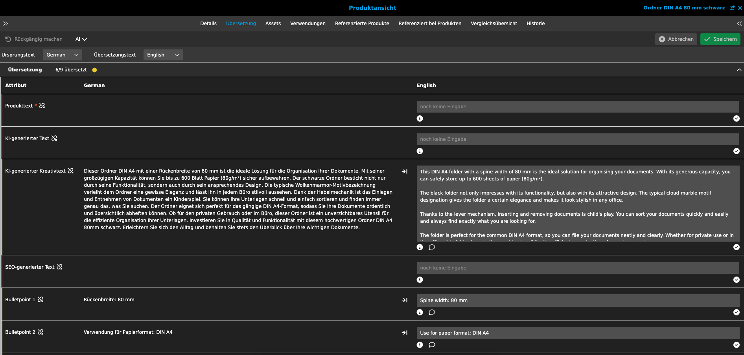
Task: Click the yellow translation progress indicator
Action: click(94, 69)
